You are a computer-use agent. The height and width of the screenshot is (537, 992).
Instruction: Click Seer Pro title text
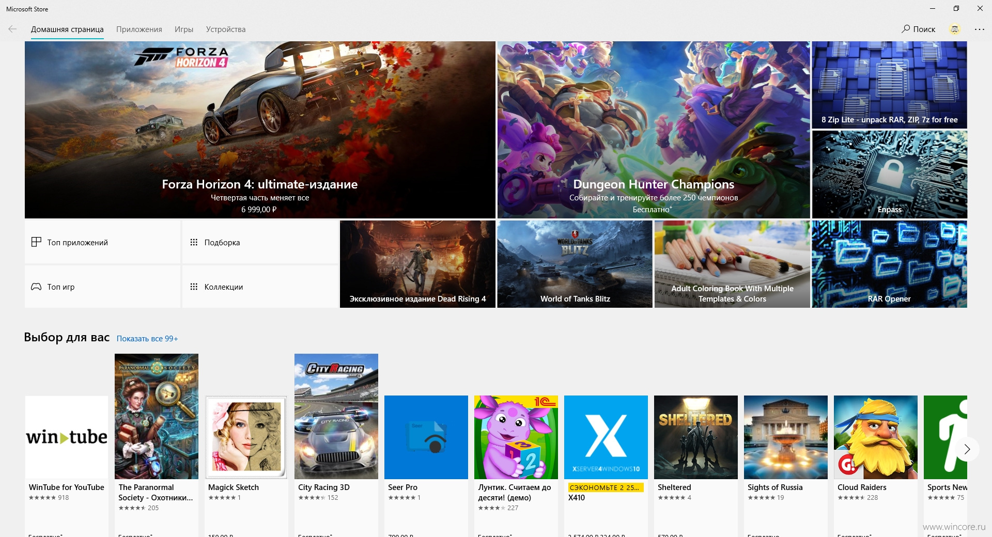(x=402, y=487)
